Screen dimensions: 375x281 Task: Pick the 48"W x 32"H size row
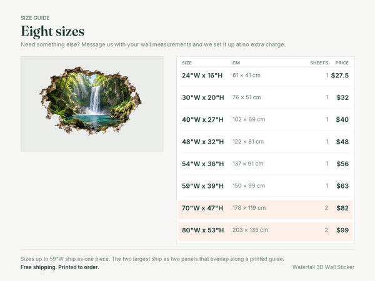pyautogui.click(x=265, y=142)
